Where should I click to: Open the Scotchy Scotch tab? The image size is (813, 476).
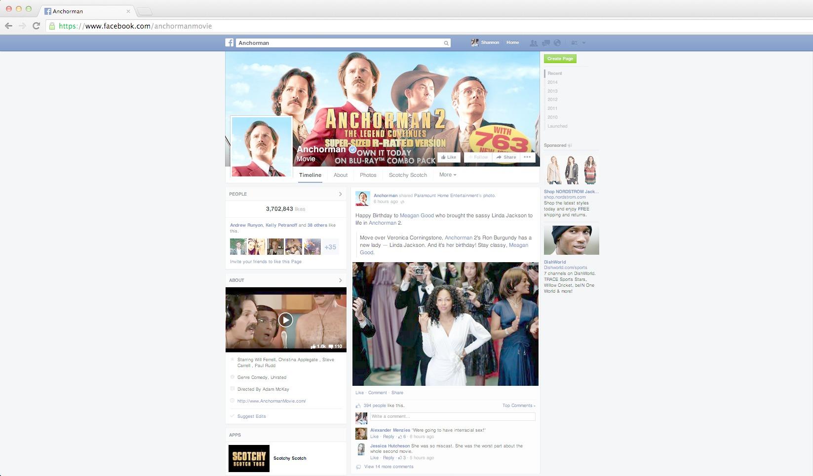pyautogui.click(x=408, y=175)
